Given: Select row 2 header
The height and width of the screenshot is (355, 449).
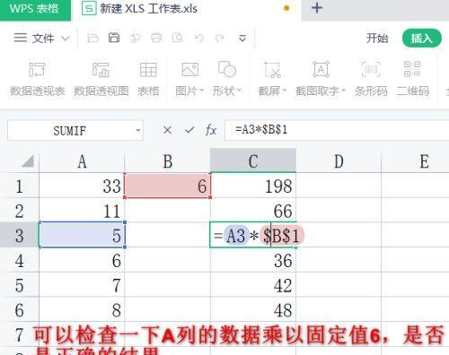Looking at the screenshot, I should pyautogui.click(x=20, y=211).
